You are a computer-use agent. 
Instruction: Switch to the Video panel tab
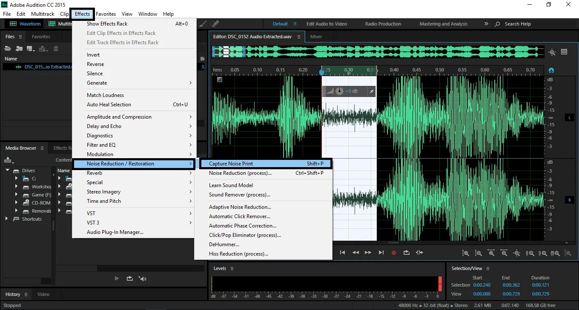tap(43, 294)
